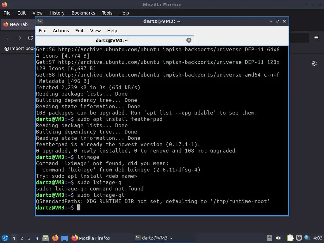
Task: Click the 'sudo apt install featherpad' command line
Action: 120,119
